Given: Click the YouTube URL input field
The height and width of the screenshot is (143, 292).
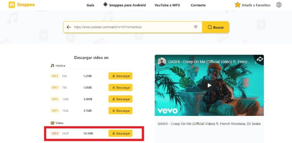Looking at the screenshot, I should pyautogui.click(x=132, y=27).
